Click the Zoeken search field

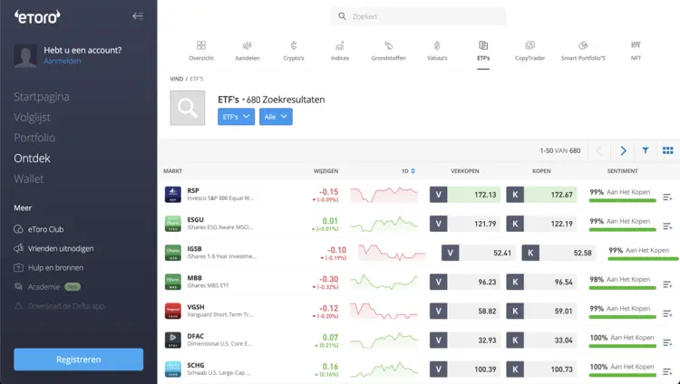(418, 16)
